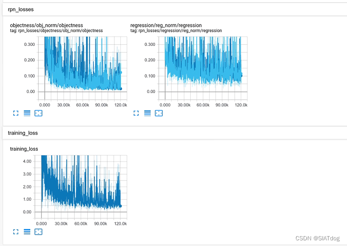The width and height of the screenshot is (347, 246).
Task: Expand objectness chart to full size
Action: point(16,113)
